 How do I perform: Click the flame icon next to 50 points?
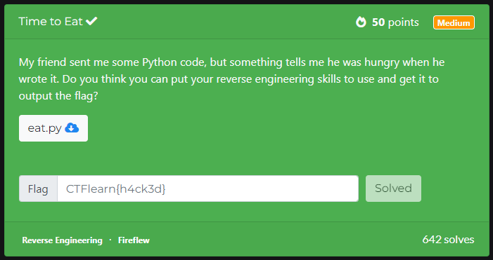tap(361, 22)
